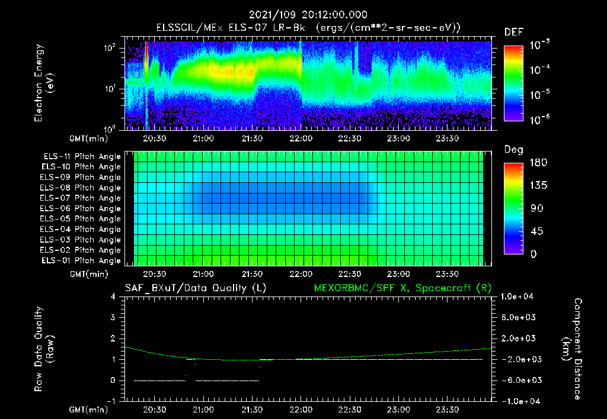This screenshot has width=607, height=419.
Task: Click the ELS-10 Pitch Angle row label
Action: tap(81, 167)
